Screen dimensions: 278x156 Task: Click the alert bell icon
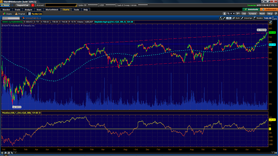(x=225, y=13)
